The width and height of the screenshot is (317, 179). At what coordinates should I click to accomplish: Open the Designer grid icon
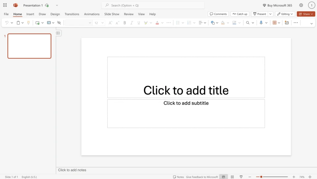tap(275, 23)
